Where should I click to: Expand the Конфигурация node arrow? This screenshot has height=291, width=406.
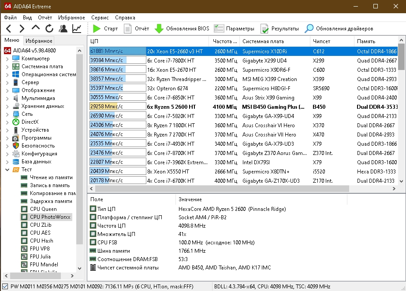point(7,154)
